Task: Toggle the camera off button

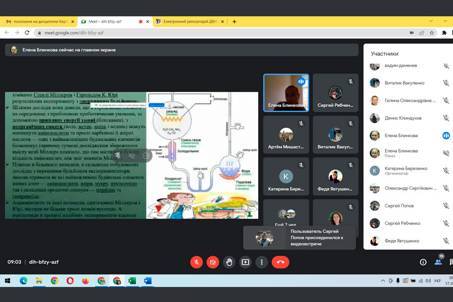Action: point(213,262)
